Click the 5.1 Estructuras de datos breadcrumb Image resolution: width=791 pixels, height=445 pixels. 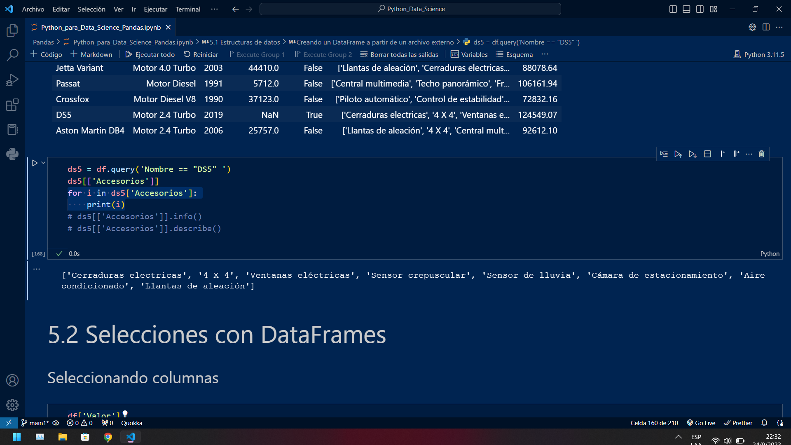241,42
